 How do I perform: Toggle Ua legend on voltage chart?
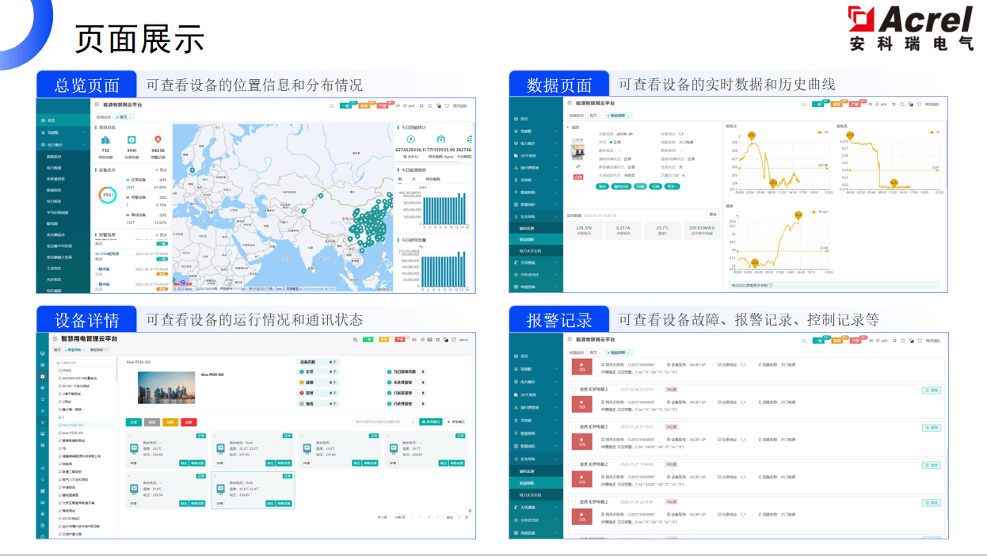(821, 131)
